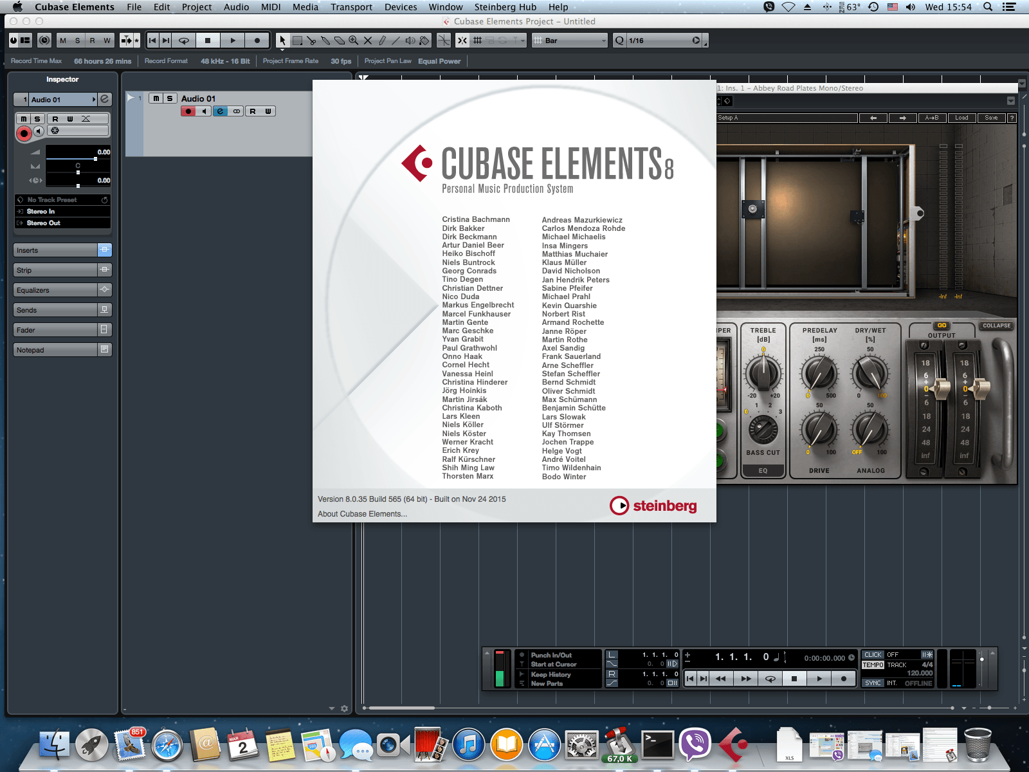Select the Split scissors tool

pos(311,41)
